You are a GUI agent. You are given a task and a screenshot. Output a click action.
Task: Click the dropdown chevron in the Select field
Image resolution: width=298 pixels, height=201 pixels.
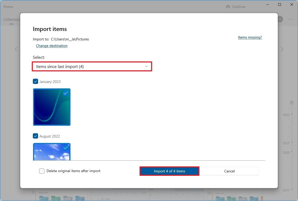pyautogui.click(x=146, y=66)
